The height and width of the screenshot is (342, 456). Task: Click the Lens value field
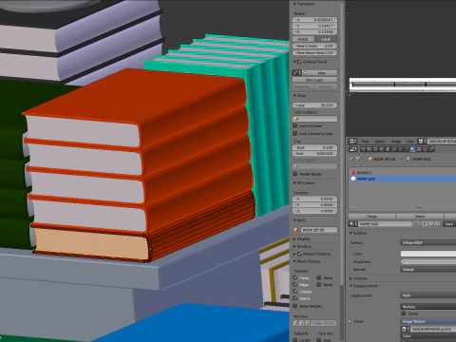coord(314,105)
